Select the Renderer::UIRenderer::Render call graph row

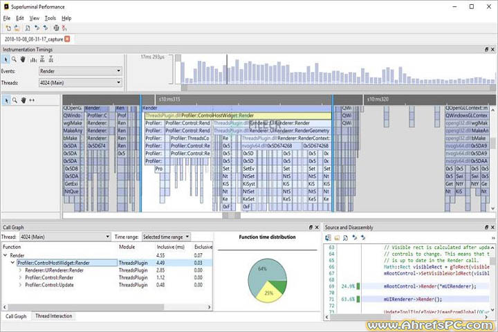pyautogui.click(x=107, y=270)
